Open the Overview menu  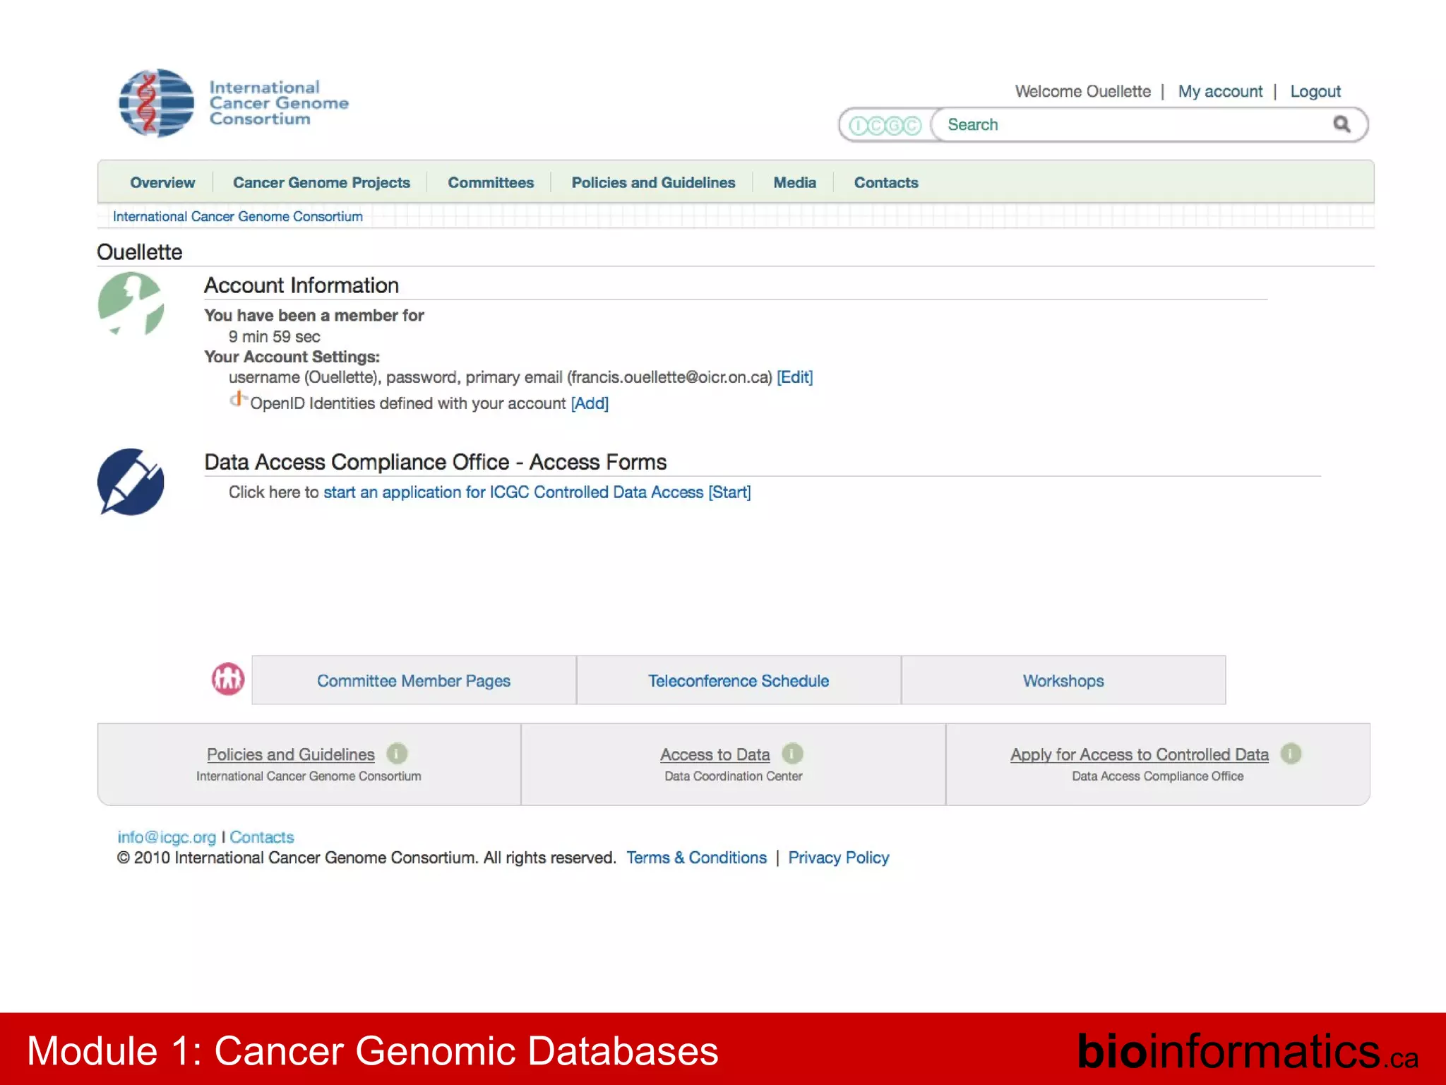click(162, 182)
